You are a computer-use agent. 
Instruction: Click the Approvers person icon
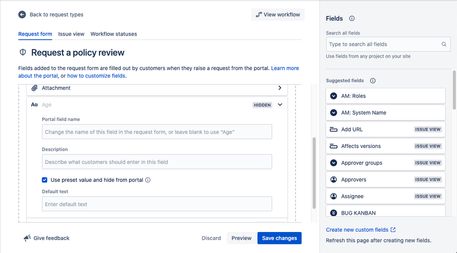point(333,179)
